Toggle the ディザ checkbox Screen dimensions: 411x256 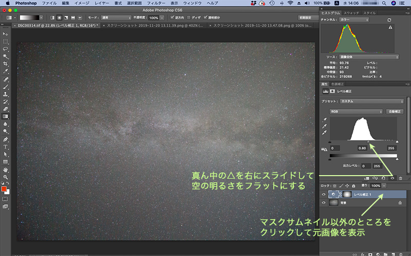coord(189,17)
